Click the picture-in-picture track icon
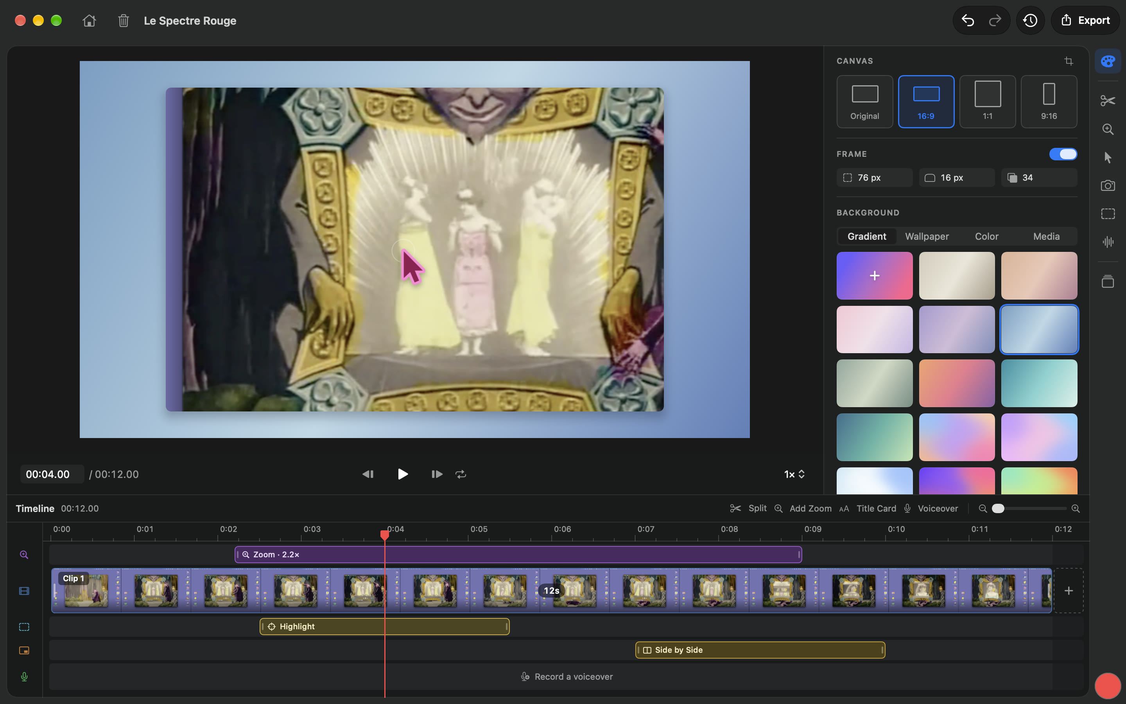This screenshot has width=1126, height=704. [24, 650]
